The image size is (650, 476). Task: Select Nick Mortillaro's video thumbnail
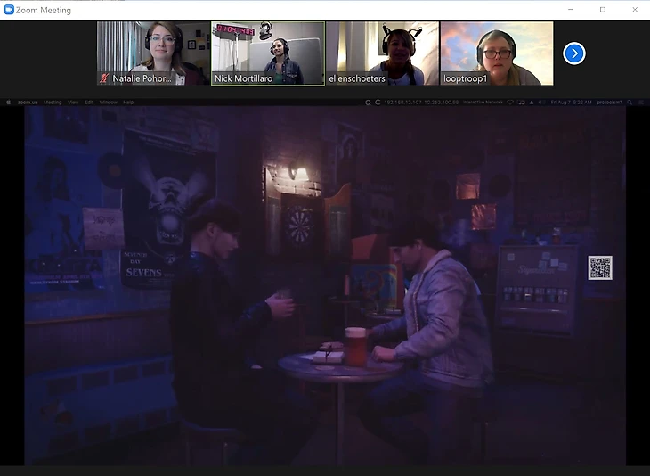268,53
